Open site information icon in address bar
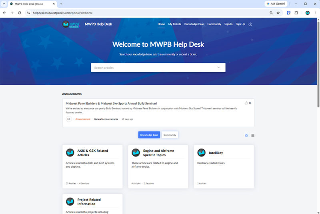 [x=28, y=13]
